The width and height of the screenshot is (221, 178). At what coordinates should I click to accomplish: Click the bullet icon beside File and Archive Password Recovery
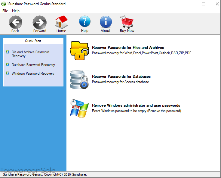(x=8, y=52)
